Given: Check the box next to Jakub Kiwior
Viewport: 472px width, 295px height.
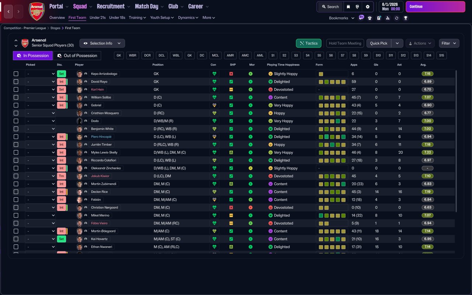Looking at the screenshot, I should click(16, 176).
